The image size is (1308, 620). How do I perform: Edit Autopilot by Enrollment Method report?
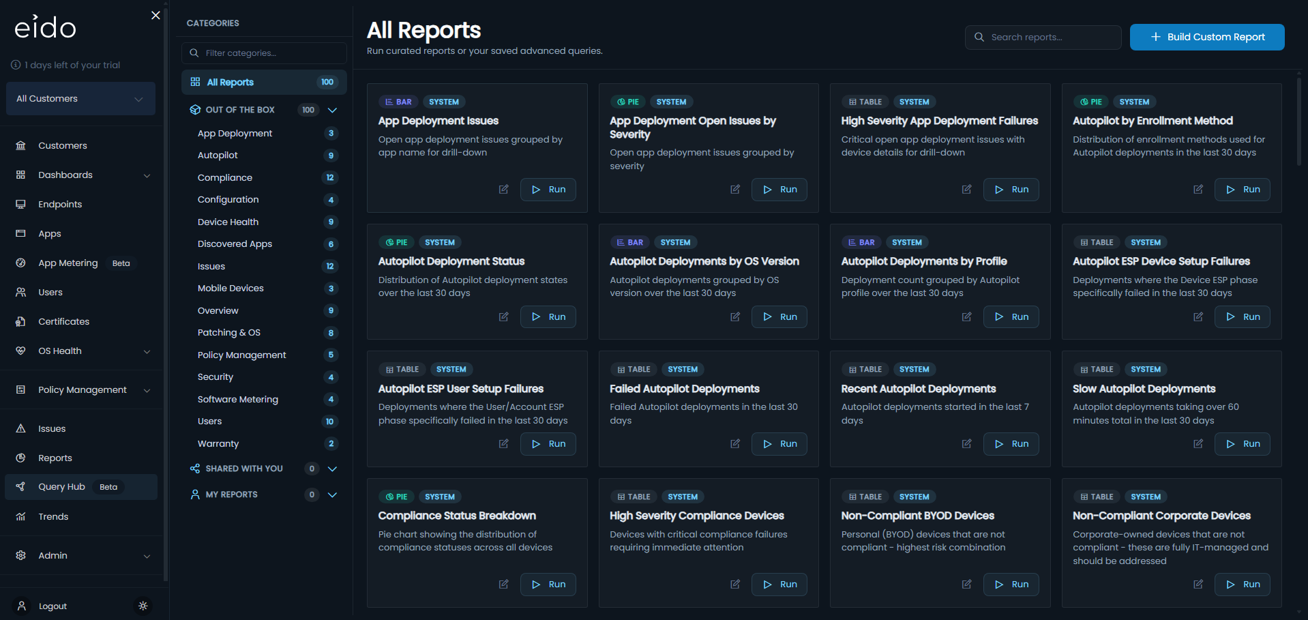pyautogui.click(x=1198, y=190)
